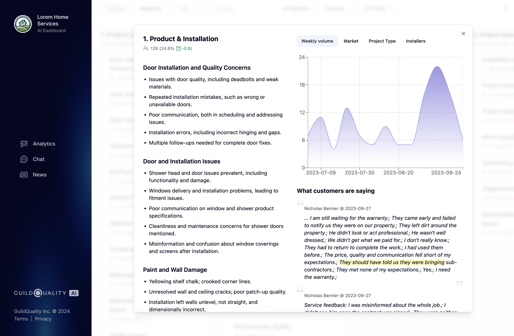Screen dimensions: 514x336
Task: Open the Terms link
Action: tap(21, 319)
